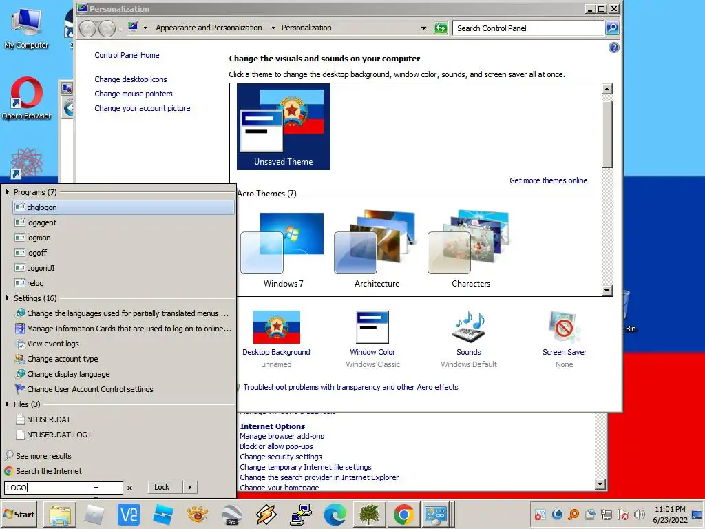This screenshot has width=705, height=529.
Task: Click the Winamp lightning taskbar icon
Action: 266,514
